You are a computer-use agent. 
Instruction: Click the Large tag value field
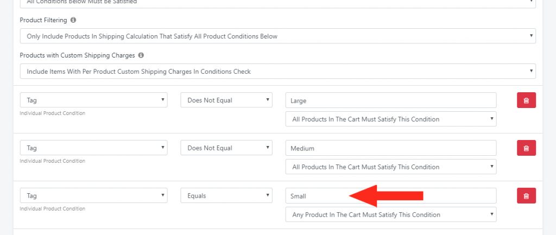(x=391, y=100)
